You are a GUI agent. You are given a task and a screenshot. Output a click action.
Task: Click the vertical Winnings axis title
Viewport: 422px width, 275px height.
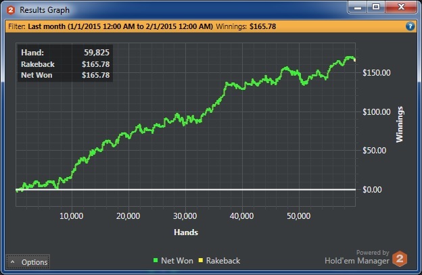coord(400,124)
